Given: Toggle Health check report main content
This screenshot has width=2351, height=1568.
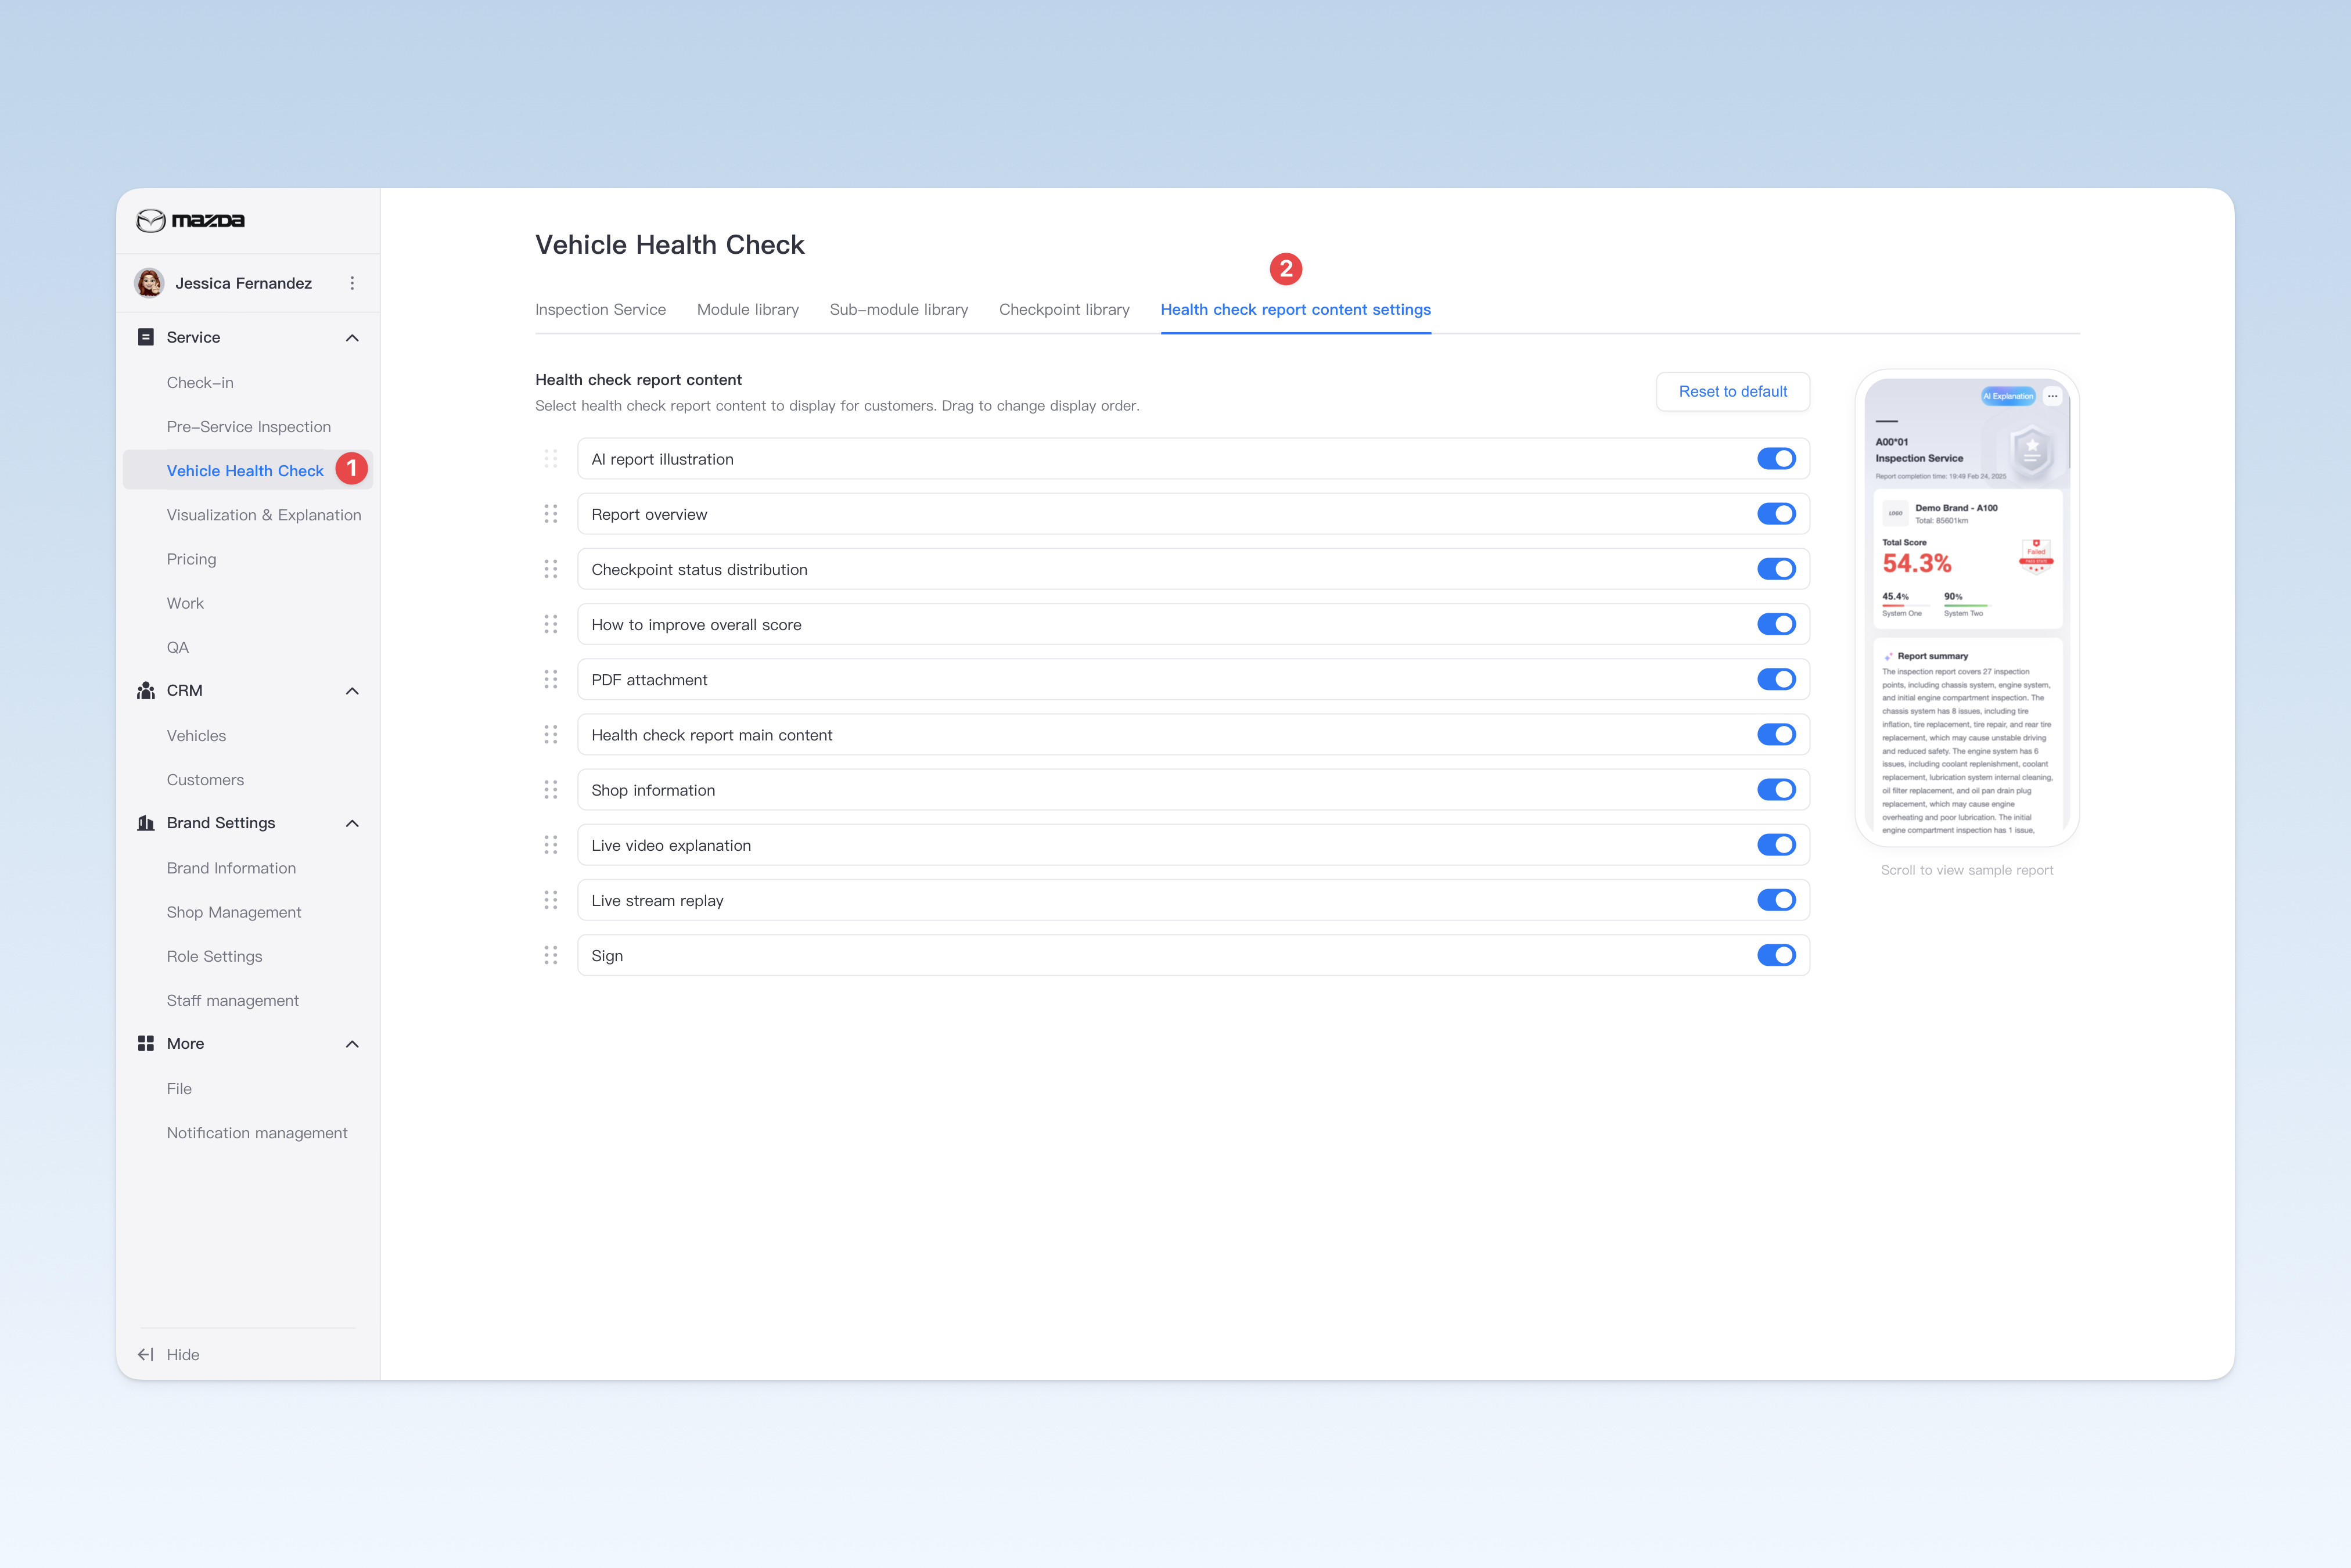Looking at the screenshot, I should tap(1776, 734).
